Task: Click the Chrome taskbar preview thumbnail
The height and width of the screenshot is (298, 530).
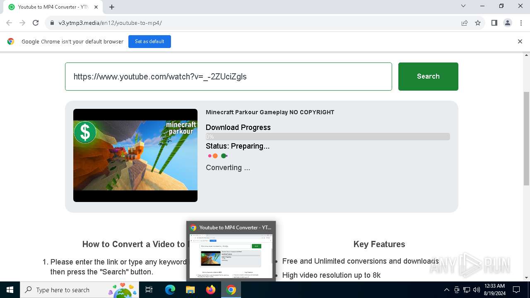Action: [x=231, y=256]
